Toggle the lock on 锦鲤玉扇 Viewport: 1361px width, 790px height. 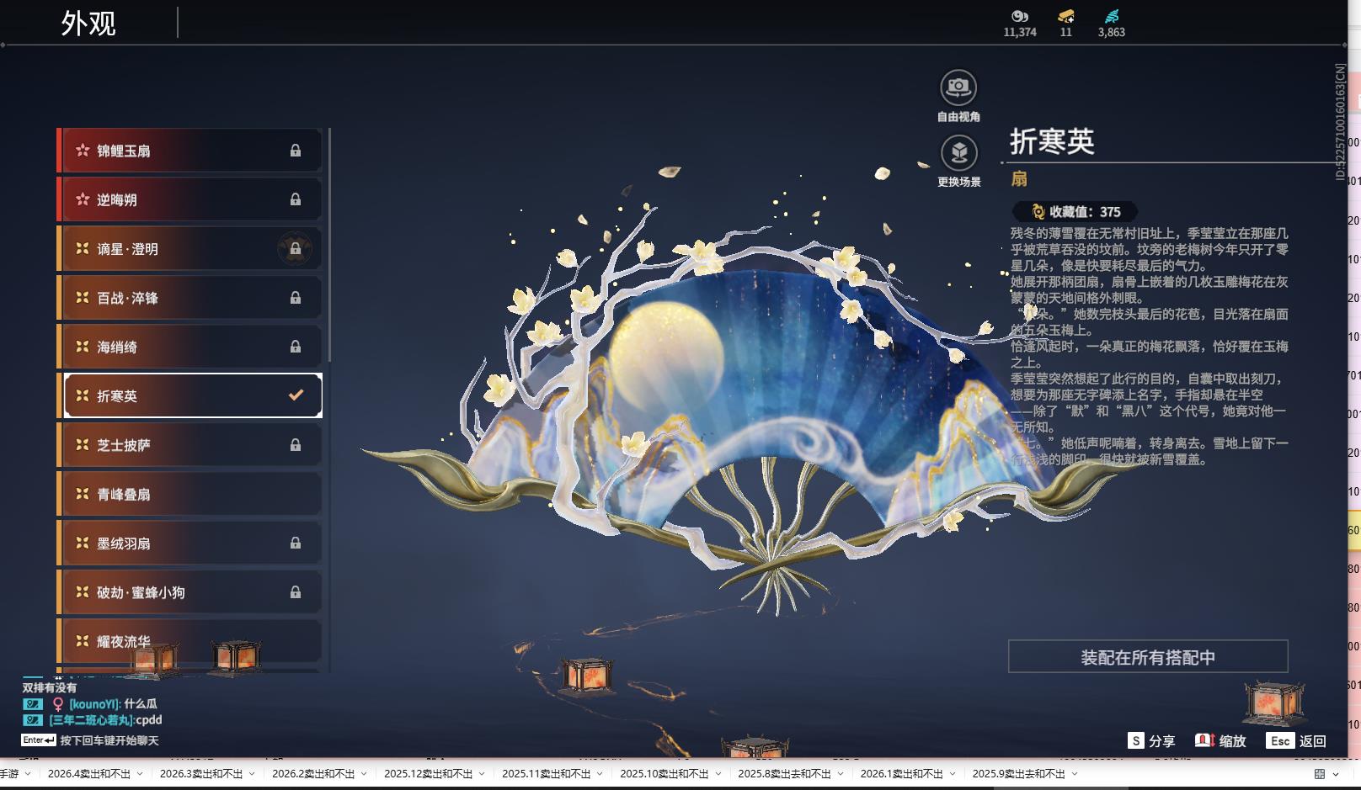point(295,150)
